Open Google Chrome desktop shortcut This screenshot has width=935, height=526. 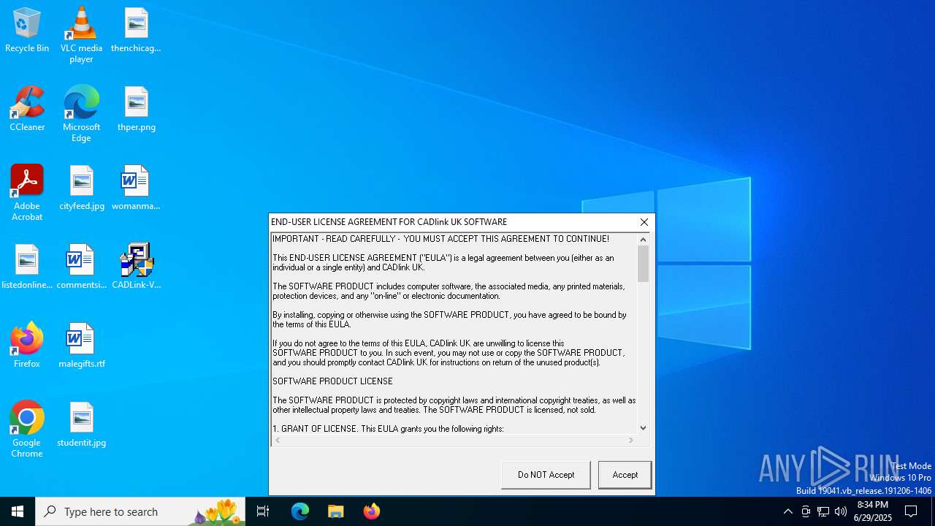(27, 430)
